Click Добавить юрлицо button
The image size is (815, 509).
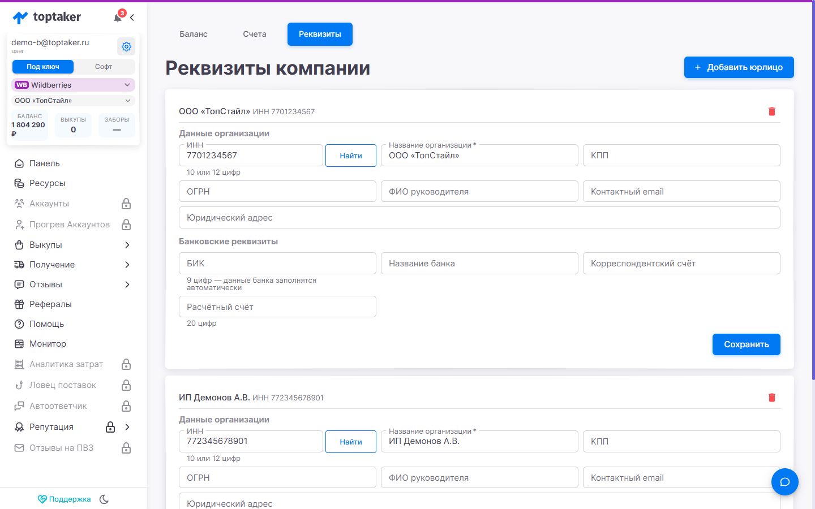739,67
